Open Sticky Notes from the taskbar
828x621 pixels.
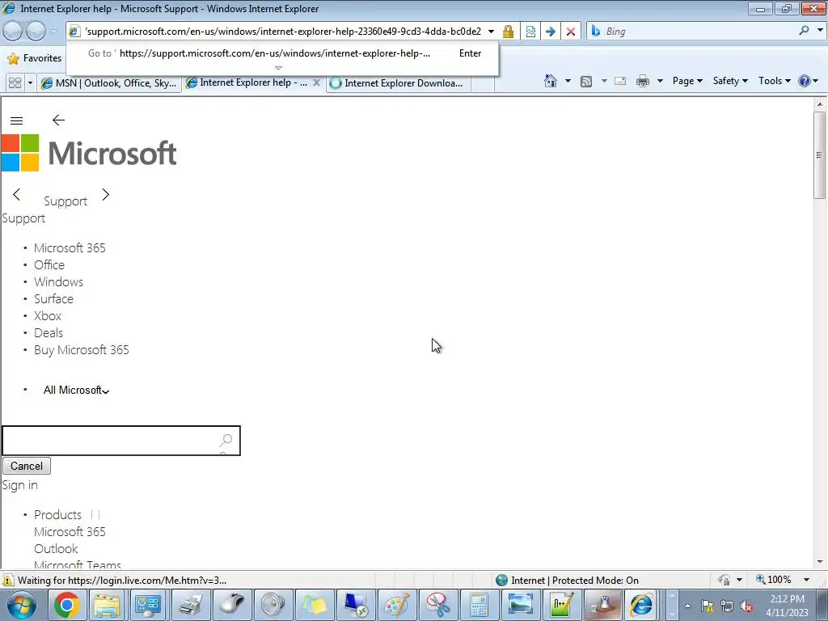pos(315,605)
